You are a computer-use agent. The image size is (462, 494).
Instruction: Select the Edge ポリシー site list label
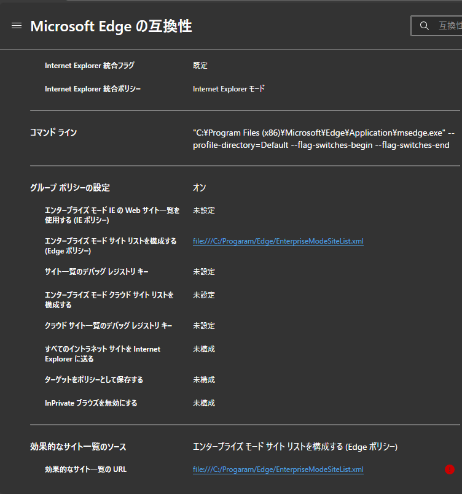[111, 246]
